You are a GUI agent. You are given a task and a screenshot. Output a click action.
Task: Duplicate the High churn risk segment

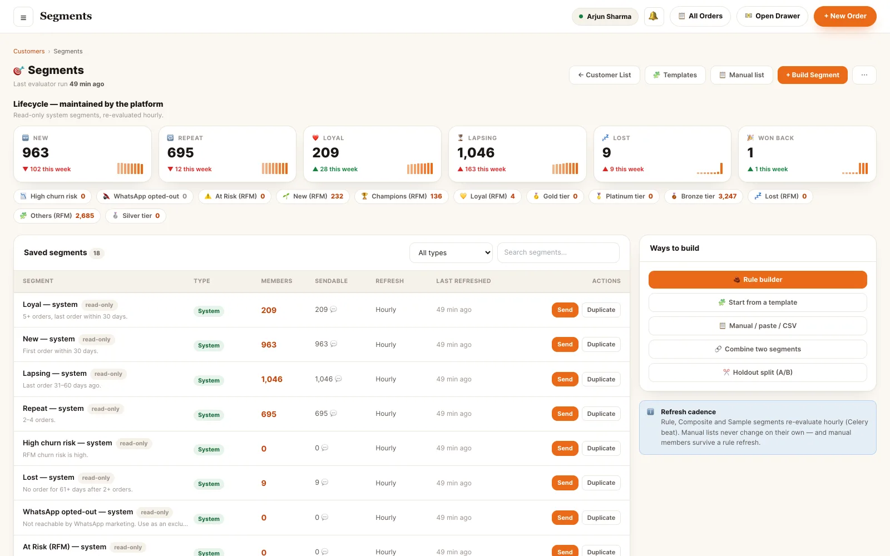tap(601, 448)
